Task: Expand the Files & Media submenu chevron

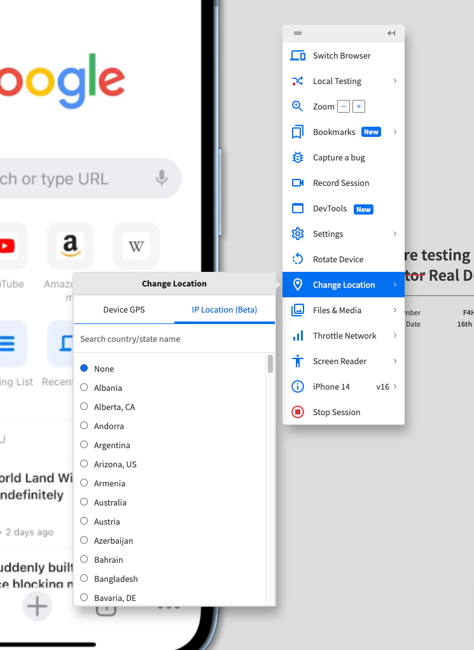Action: (395, 310)
